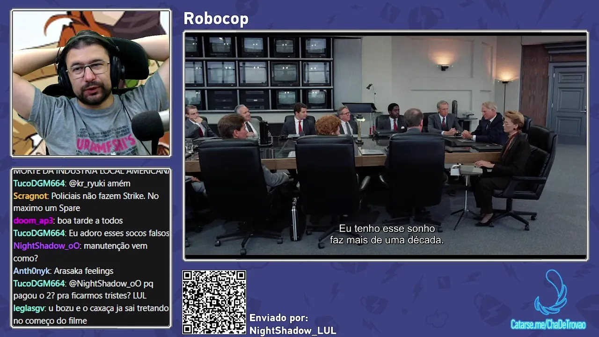Click chat message "Arasaka feelings"
Screen dimensions: 599x337
pyautogui.click(x=84, y=271)
